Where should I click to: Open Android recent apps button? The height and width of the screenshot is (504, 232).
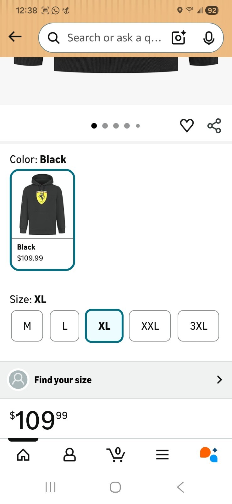50,487
